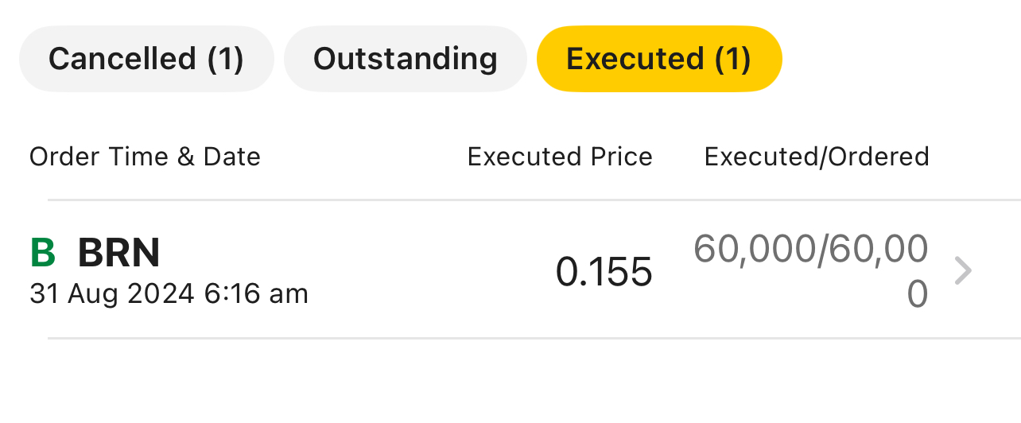
Task: Open the Outstanding orders tab
Action: (405, 59)
